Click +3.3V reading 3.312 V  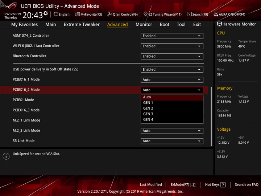[222, 157]
